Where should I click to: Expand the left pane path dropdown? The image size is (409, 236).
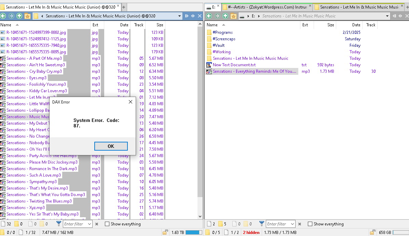click(x=180, y=16)
